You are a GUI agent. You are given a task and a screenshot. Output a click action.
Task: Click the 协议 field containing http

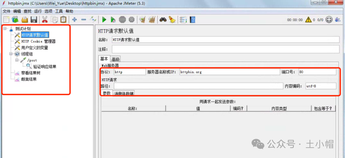click(x=130, y=72)
